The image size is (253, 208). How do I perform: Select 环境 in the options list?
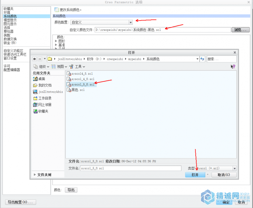click(x=7, y=12)
